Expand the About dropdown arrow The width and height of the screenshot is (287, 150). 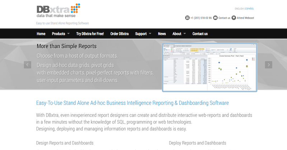click(x=184, y=33)
